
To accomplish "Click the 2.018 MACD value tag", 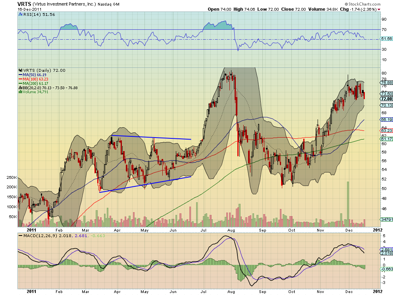I will [387, 253].
